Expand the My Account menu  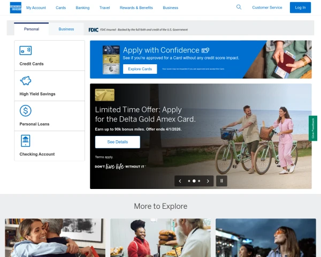36,7
